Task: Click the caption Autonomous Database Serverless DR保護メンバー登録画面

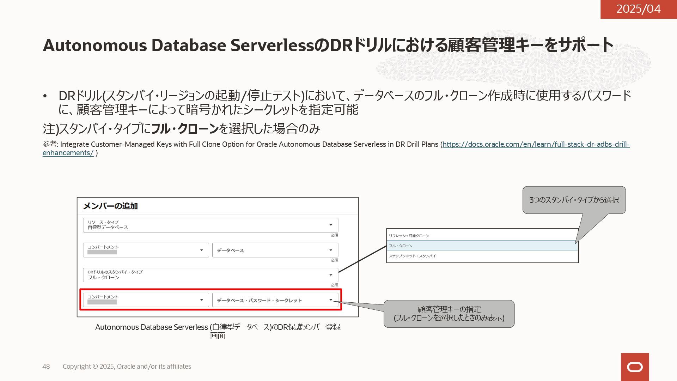Action: (218, 331)
